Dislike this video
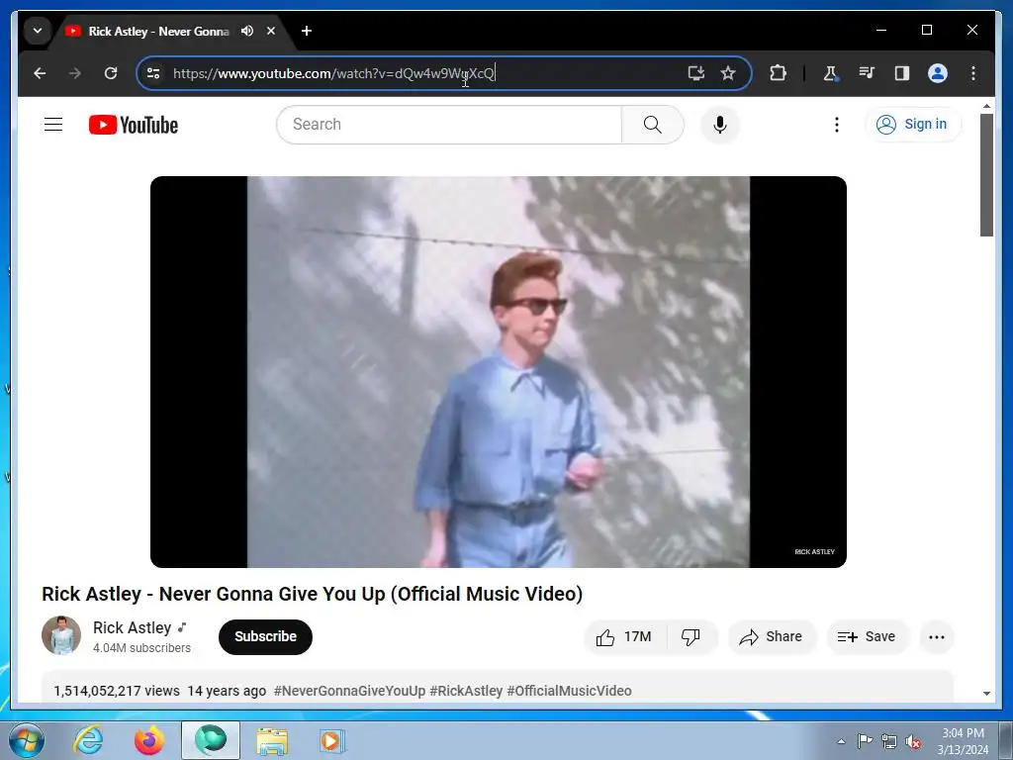Viewport: 1013px width, 760px height. 691,637
